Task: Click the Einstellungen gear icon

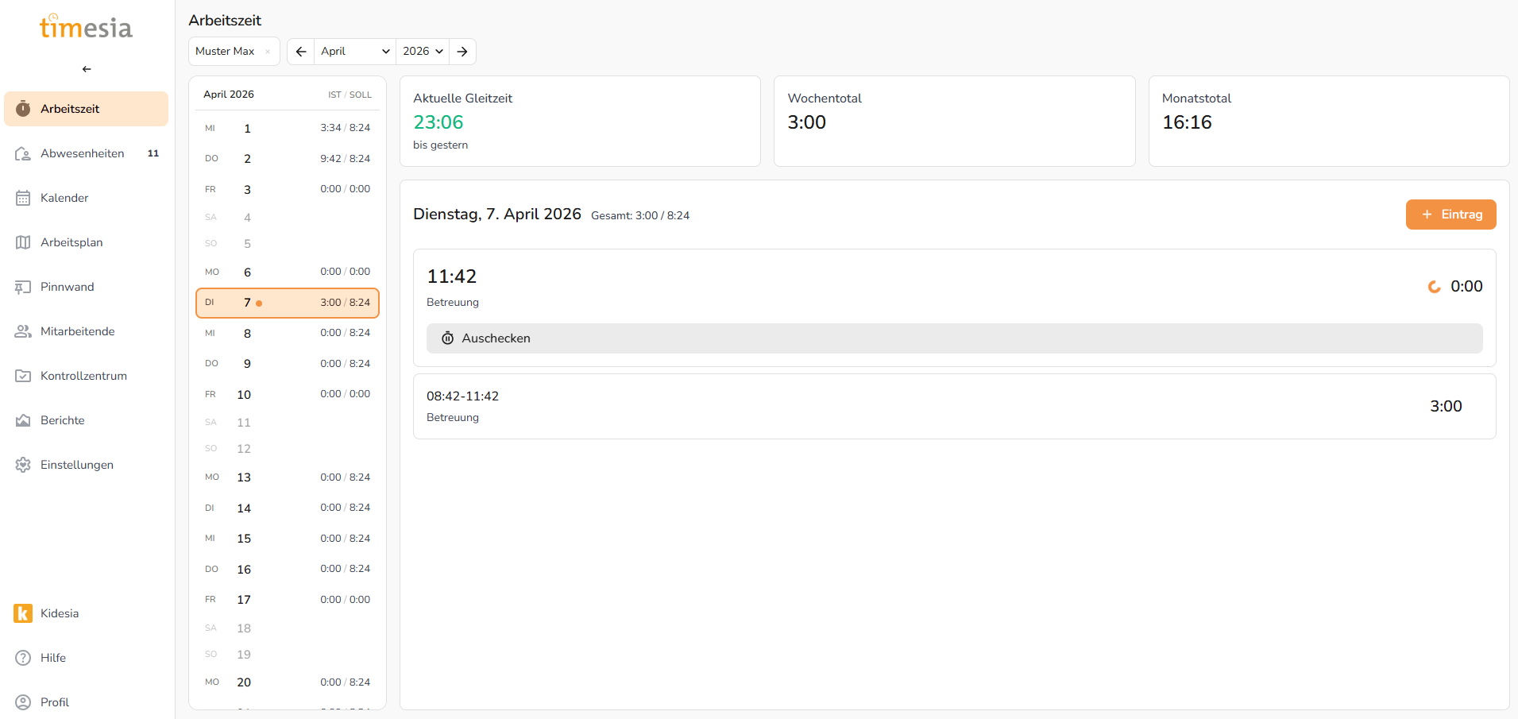Action: [x=23, y=465]
